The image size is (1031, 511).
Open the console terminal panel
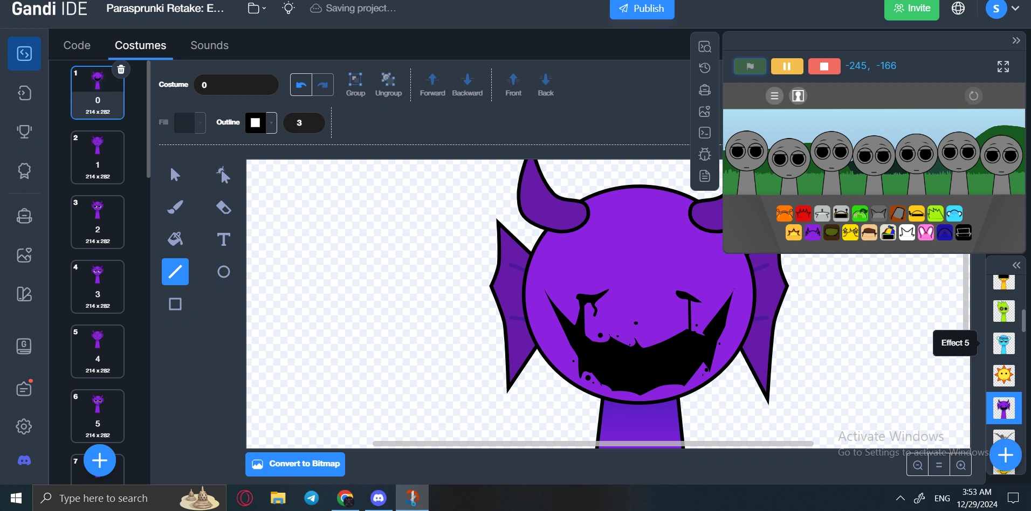(705, 133)
